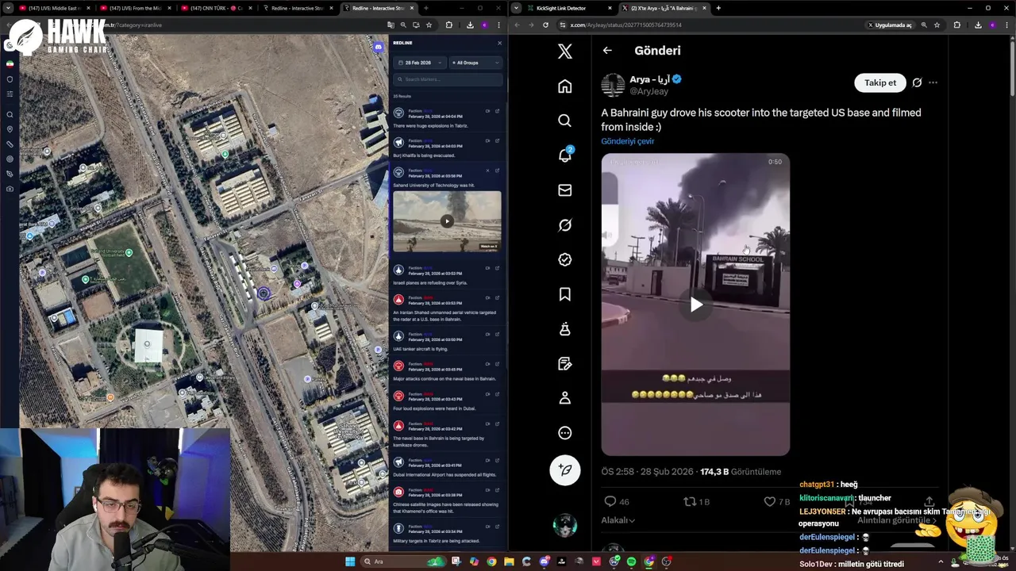Open the Four loud explosions in Dubai entry
1016x571 pixels.
[448, 402]
